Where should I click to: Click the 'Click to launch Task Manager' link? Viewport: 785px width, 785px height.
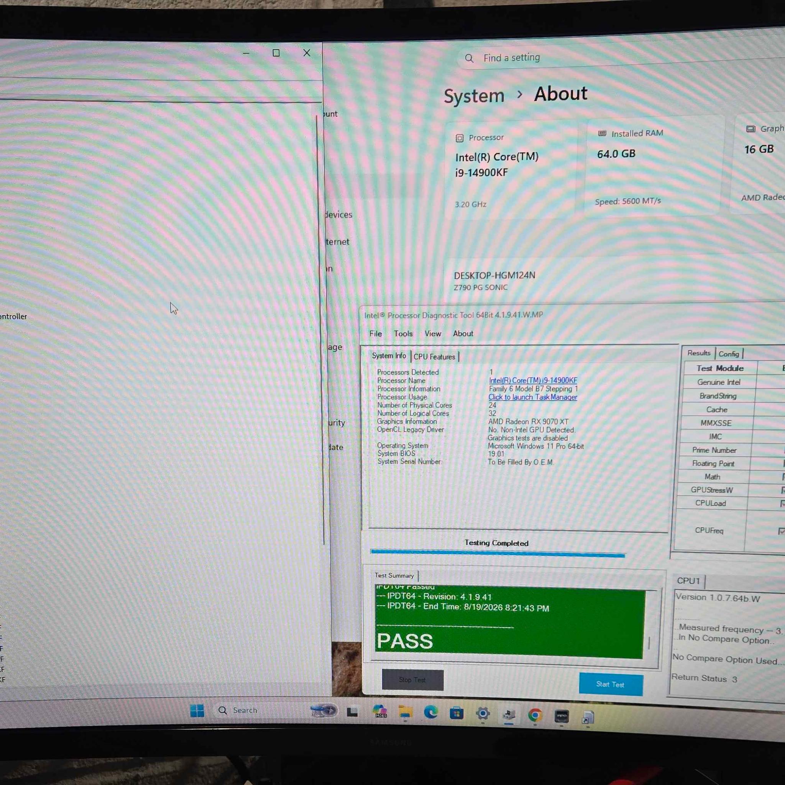tap(533, 397)
